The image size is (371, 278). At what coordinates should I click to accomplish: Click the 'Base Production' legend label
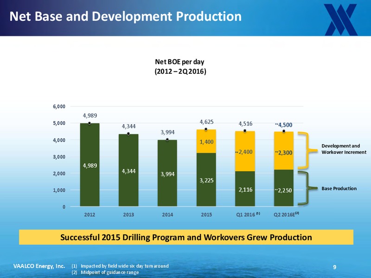click(x=339, y=189)
